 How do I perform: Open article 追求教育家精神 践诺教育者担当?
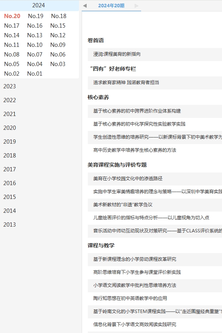(x=126, y=83)
